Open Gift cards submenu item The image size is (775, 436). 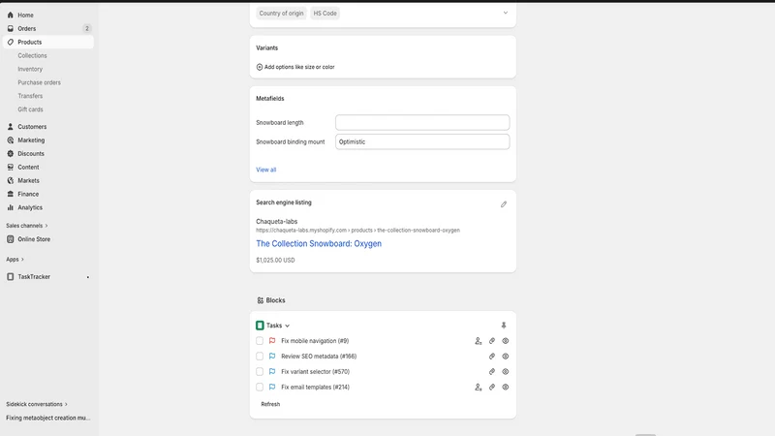coord(30,109)
